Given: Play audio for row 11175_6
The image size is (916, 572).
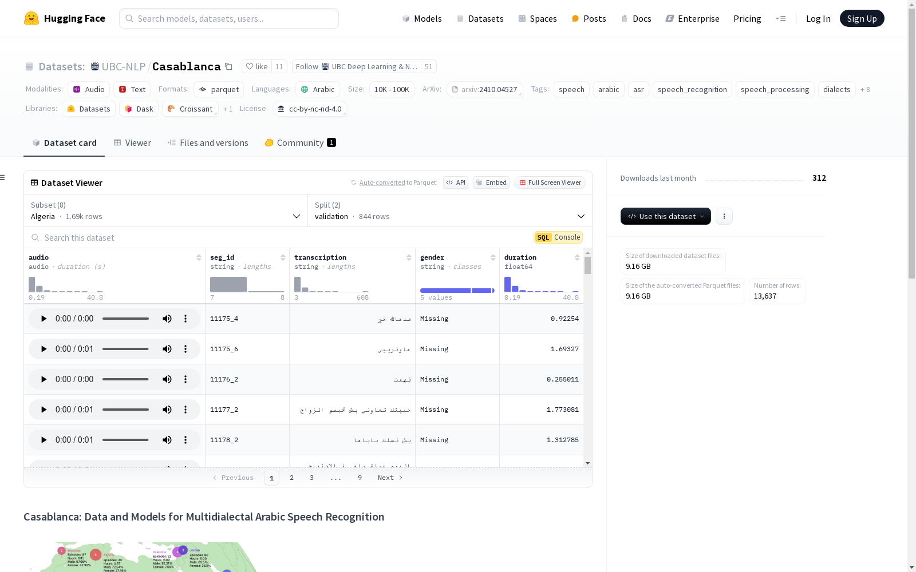Looking at the screenshot, I should tap(44, 349).
